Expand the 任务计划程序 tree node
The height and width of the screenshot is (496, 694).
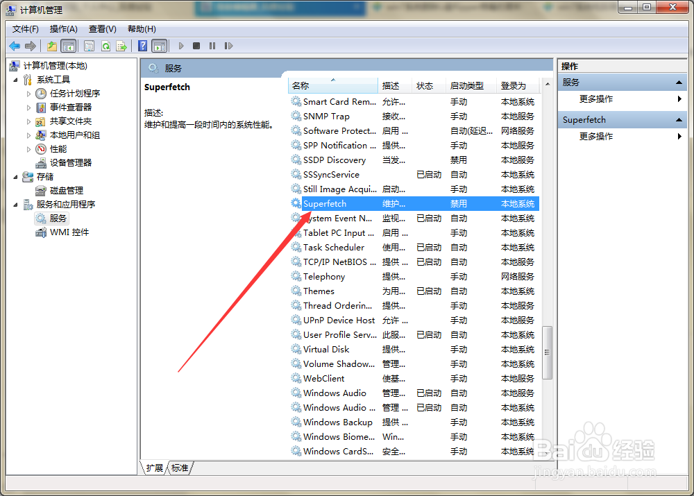coord(28,94)
